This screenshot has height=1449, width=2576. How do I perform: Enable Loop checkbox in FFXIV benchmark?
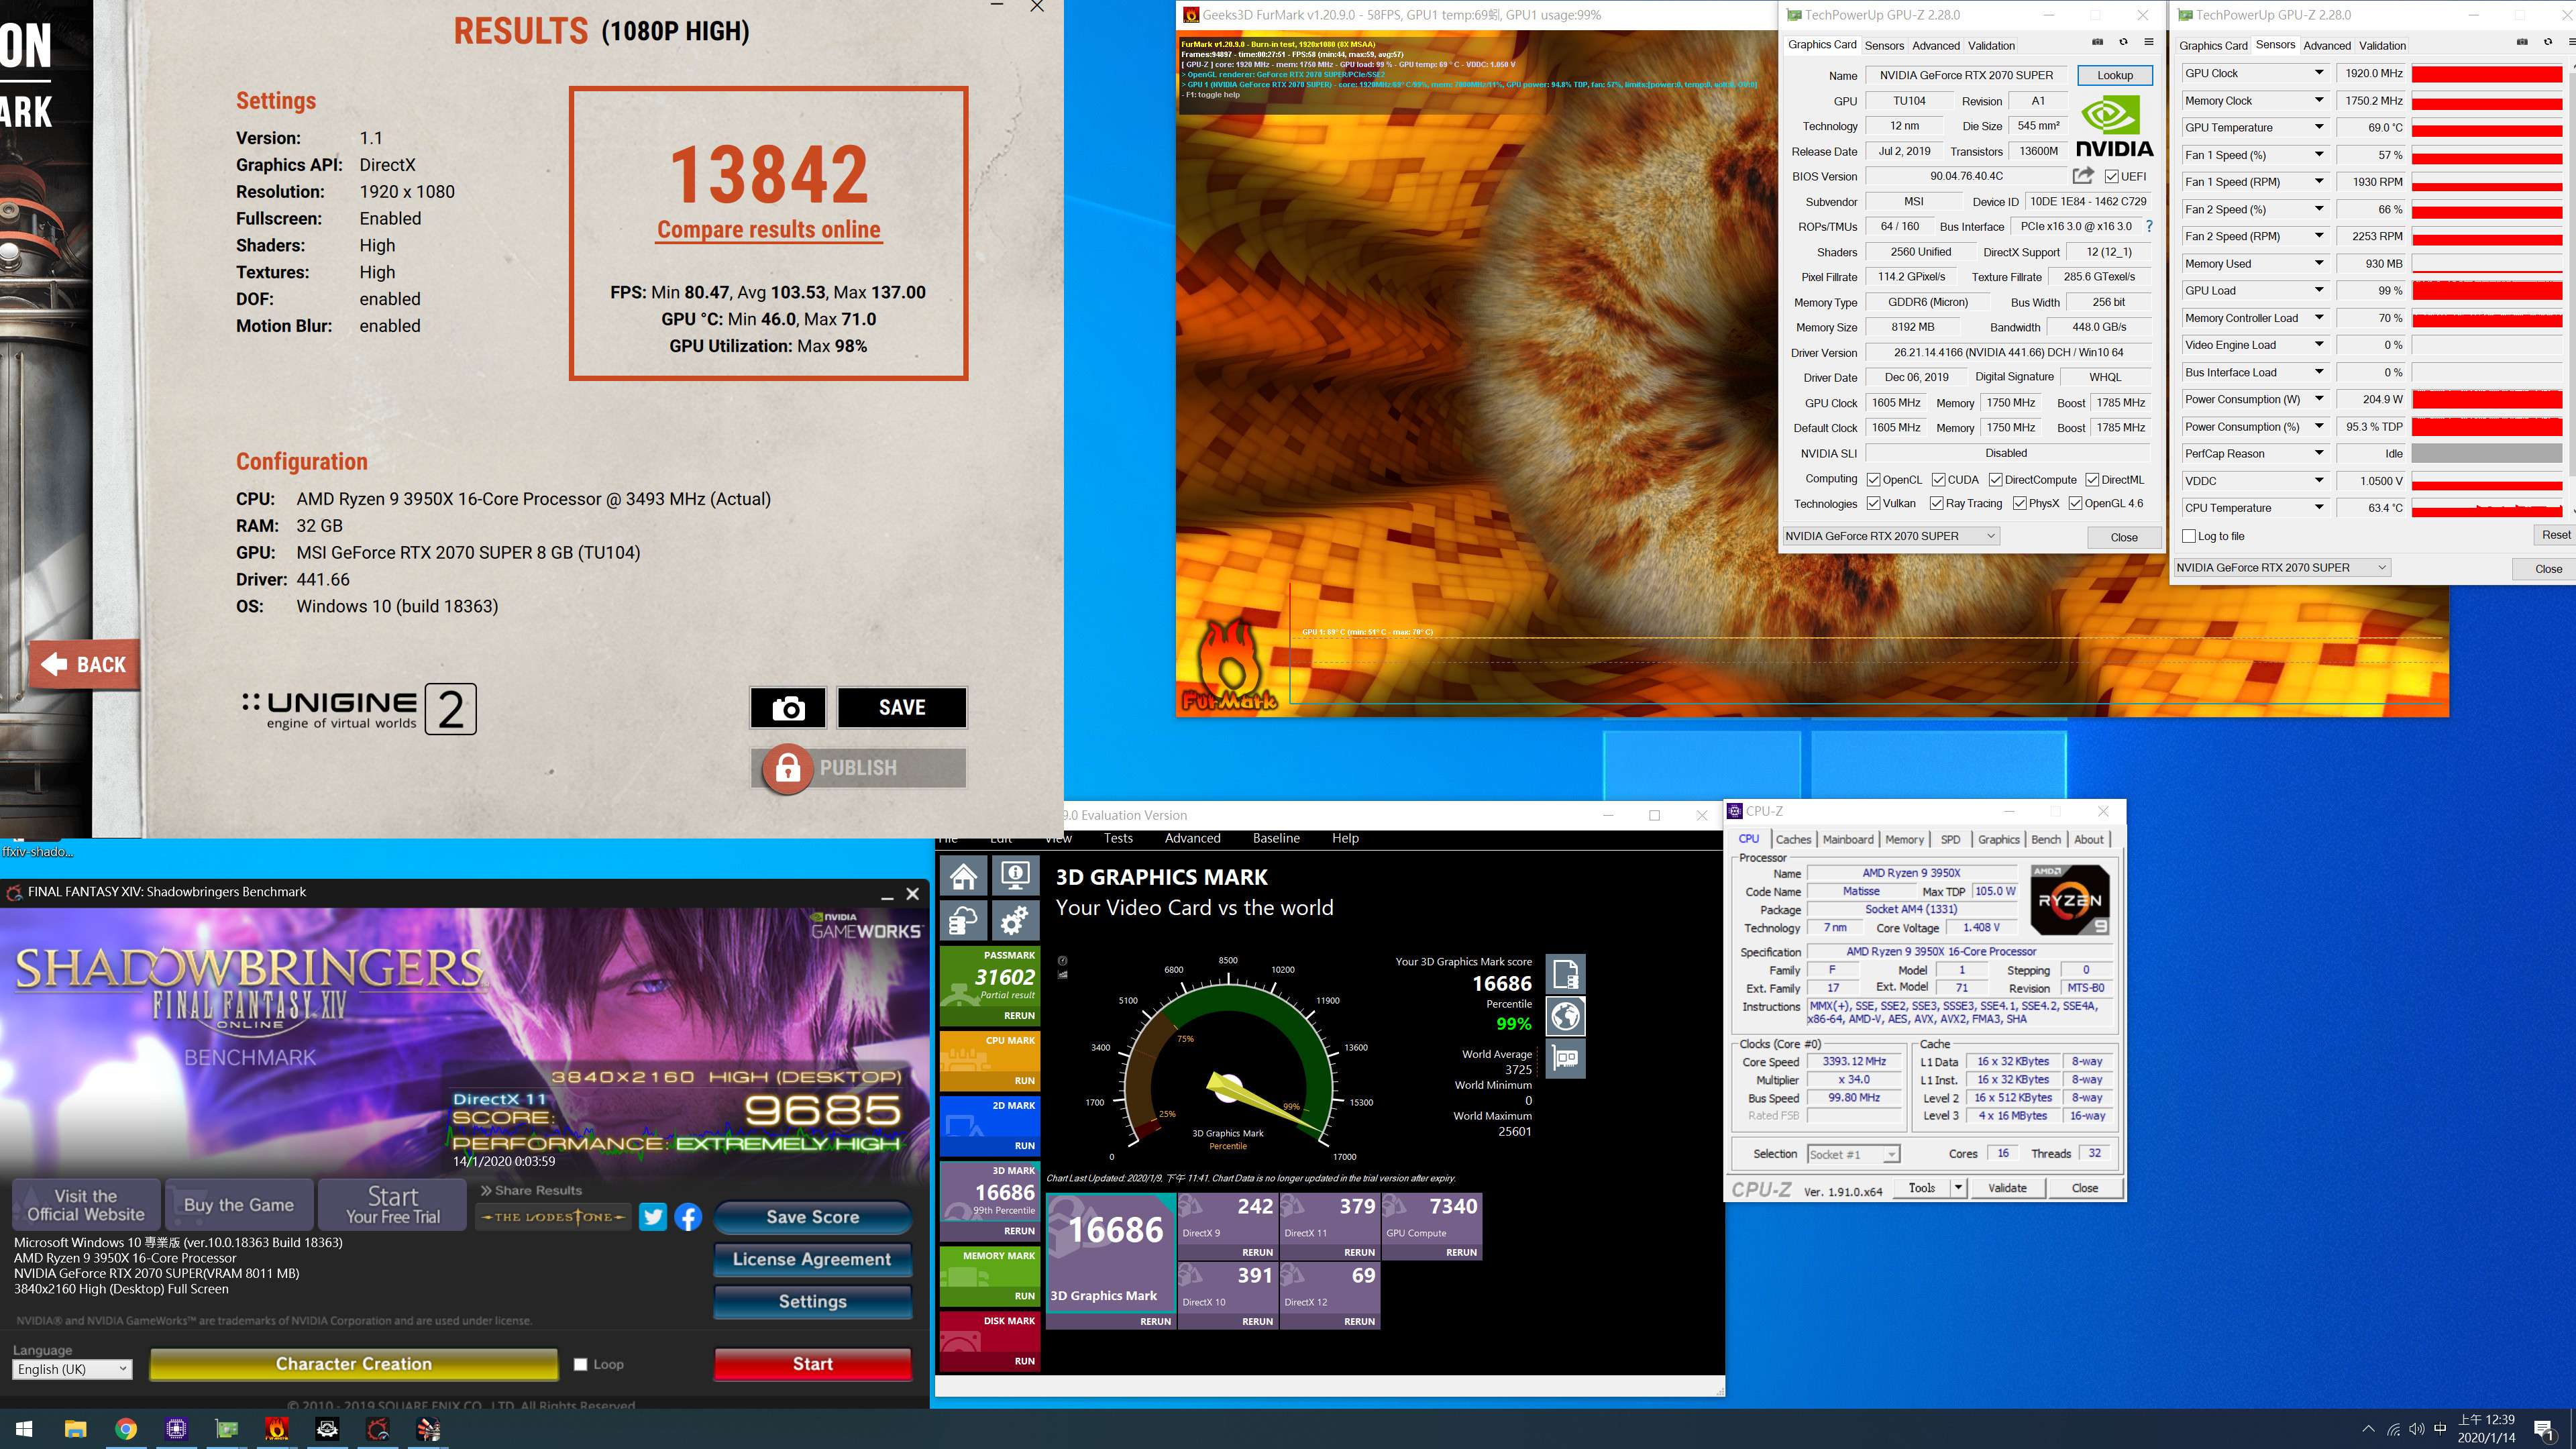pos(580,1364)
